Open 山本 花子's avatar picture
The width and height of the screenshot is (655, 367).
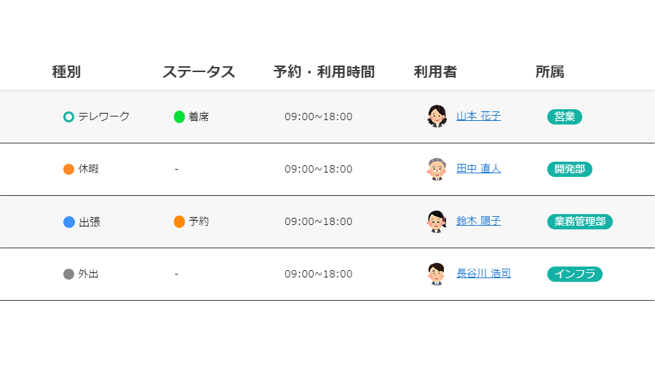click(437, 117)
